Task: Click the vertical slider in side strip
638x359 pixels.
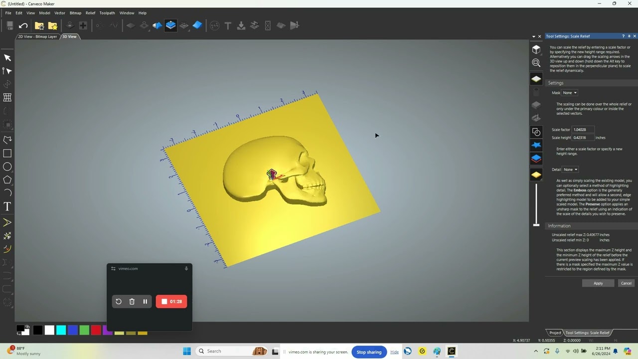Action: [x=536, y=205]
